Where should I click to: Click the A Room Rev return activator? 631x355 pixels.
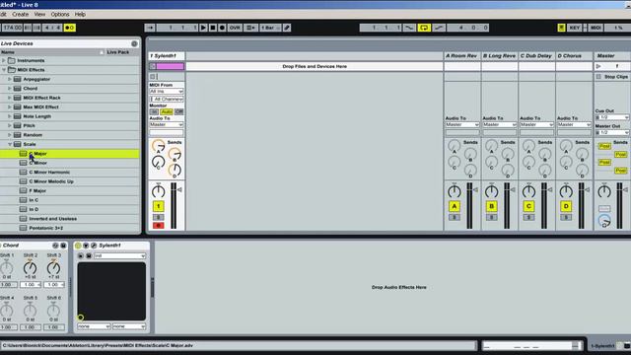(x=455, y=206)
